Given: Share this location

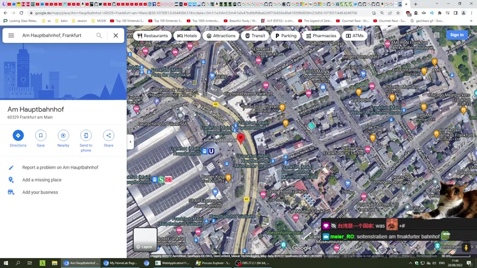Looking at the screenshot, I should [x=108, y=135].
